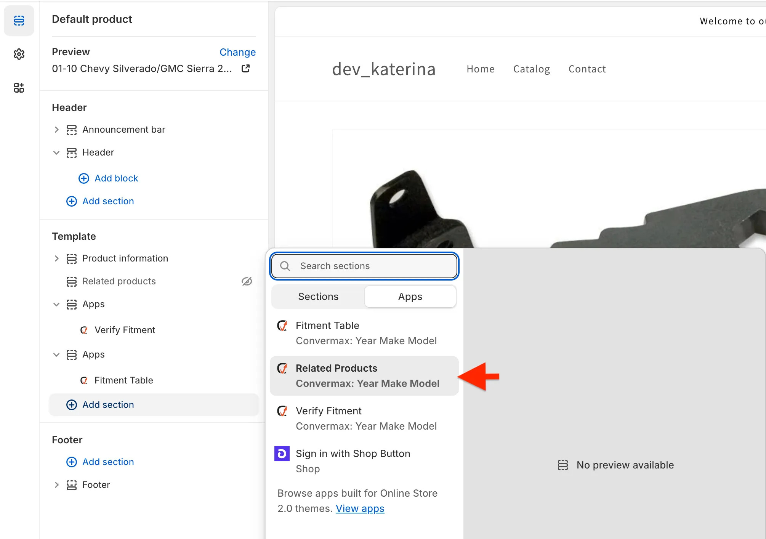
Task: Expand the Footer section tree item
Action: coord(56,485)
